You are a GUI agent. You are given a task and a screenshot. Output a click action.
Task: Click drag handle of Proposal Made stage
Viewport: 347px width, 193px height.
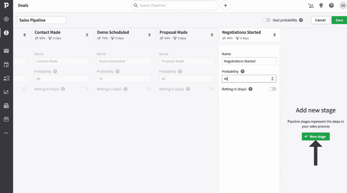(x=212, y=35)
